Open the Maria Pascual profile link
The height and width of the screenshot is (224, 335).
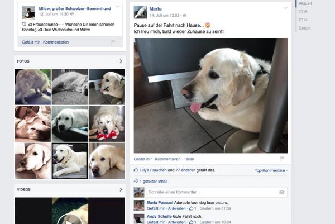coord(160,203)
